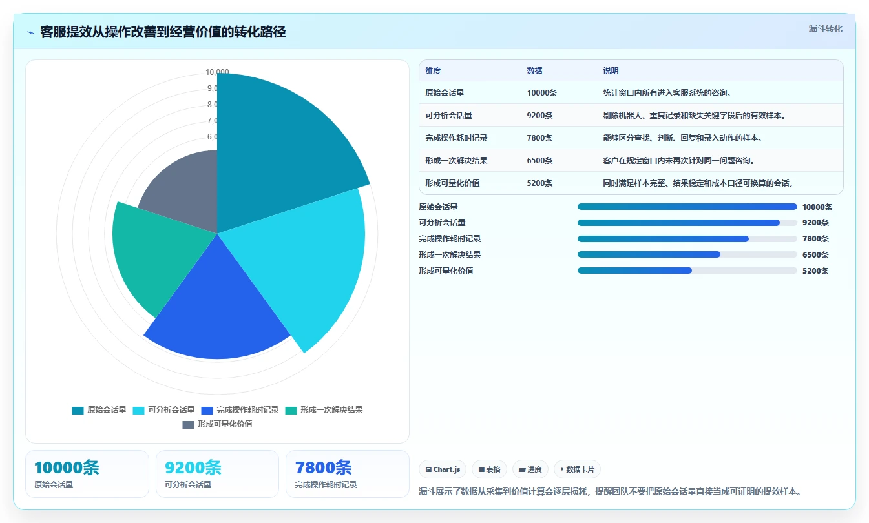Open the 7800条 完成操作耗时记录 data card
Viewport: 869px width, 523px height.
348,474
